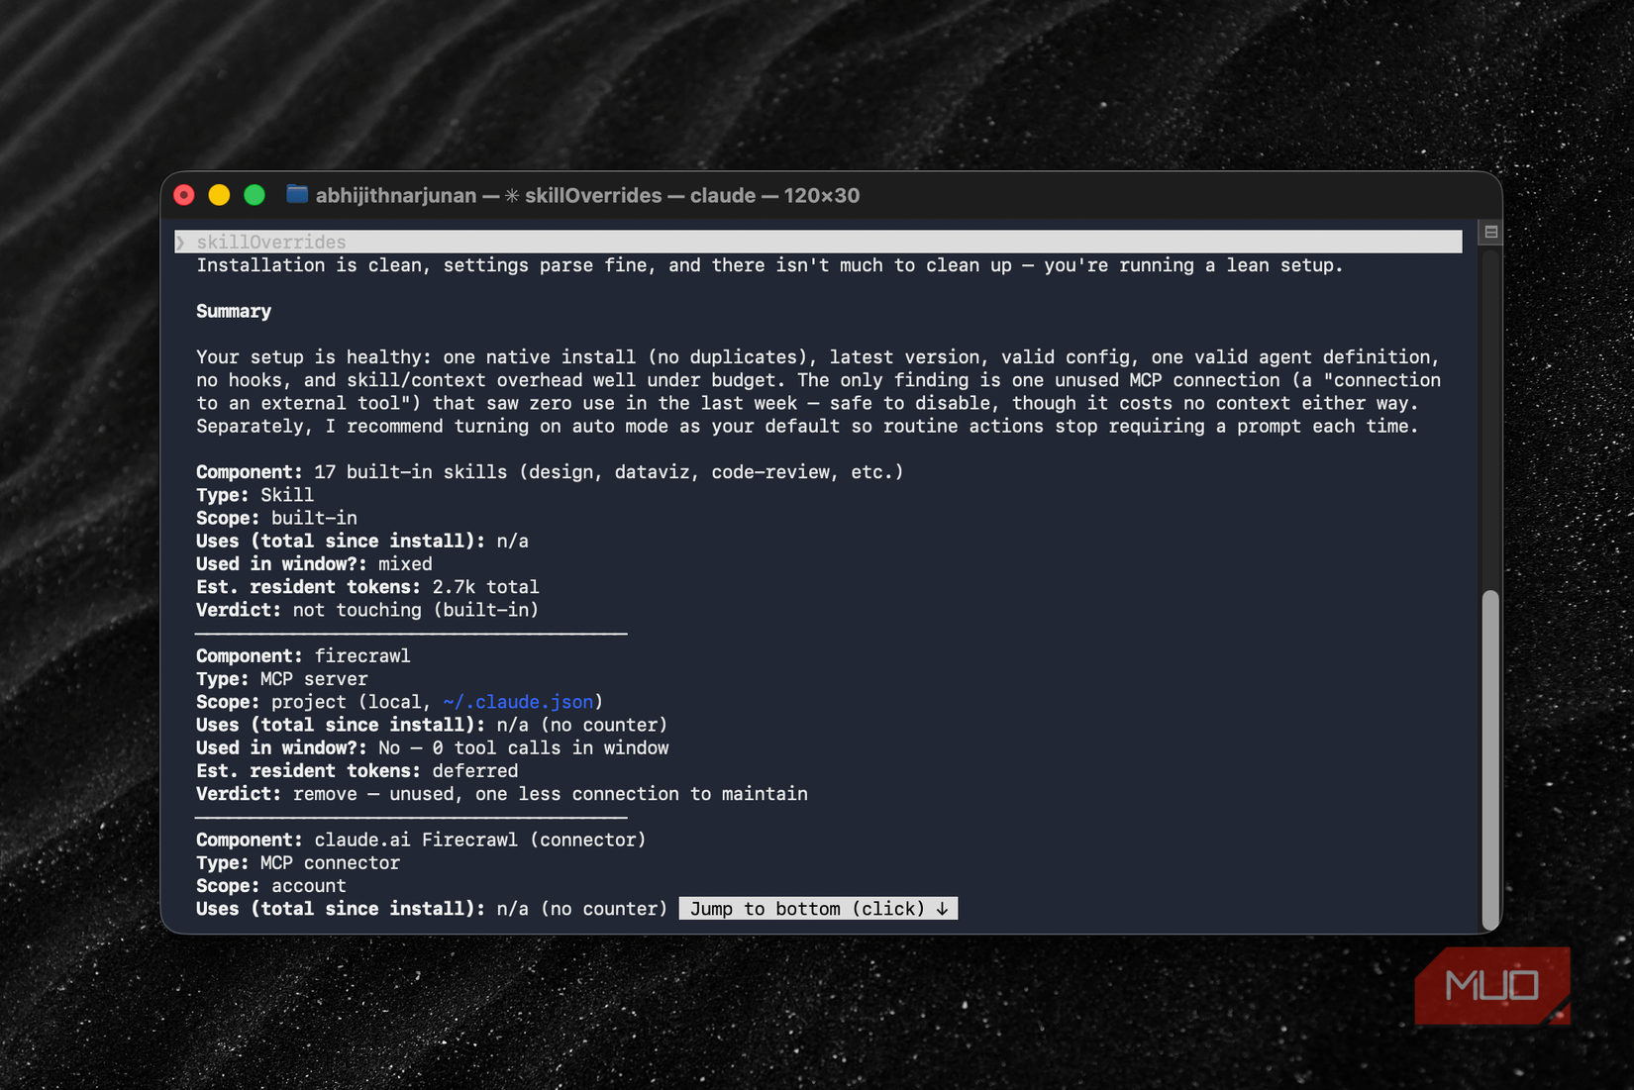Image resolution: width=1634 pixels, height=1090 pixels.
Task: Click the scrollback marks icon above the scrollbar
Action: click(1490, 232)
